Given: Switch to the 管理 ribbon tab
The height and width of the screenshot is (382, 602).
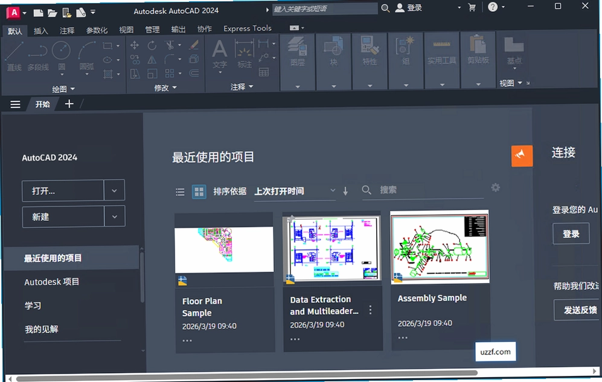Looking at the screenshot, I should point(152,30).
